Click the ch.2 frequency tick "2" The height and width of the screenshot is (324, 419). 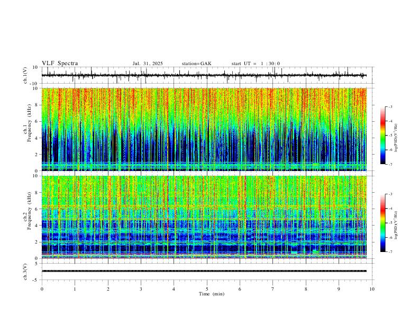(37, 242)
